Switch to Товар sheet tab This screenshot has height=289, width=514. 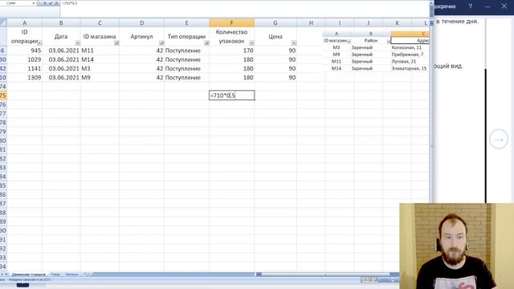click(55, 275)
